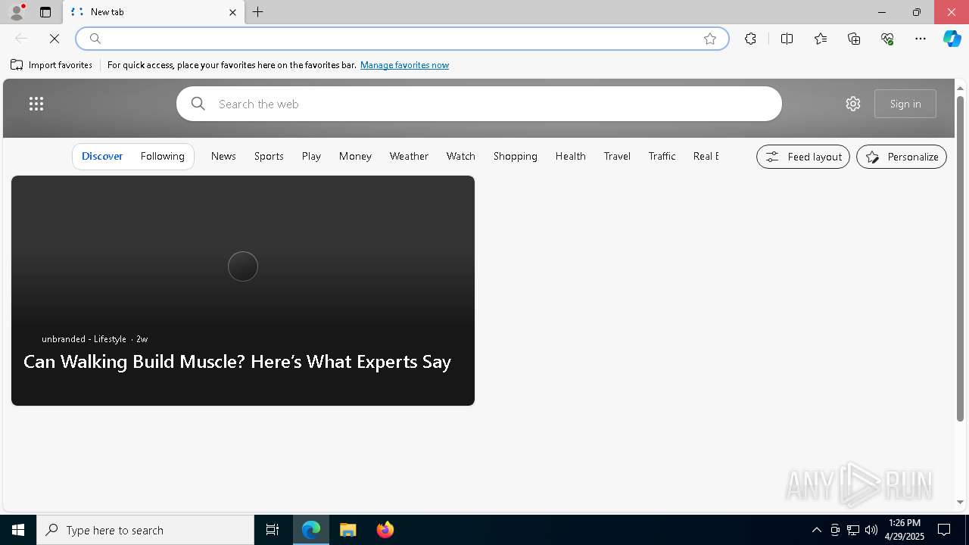The width and height of the screenshot is (969, 545).
Task: Open the Favorites list icon
Action: tap(821, 39)
